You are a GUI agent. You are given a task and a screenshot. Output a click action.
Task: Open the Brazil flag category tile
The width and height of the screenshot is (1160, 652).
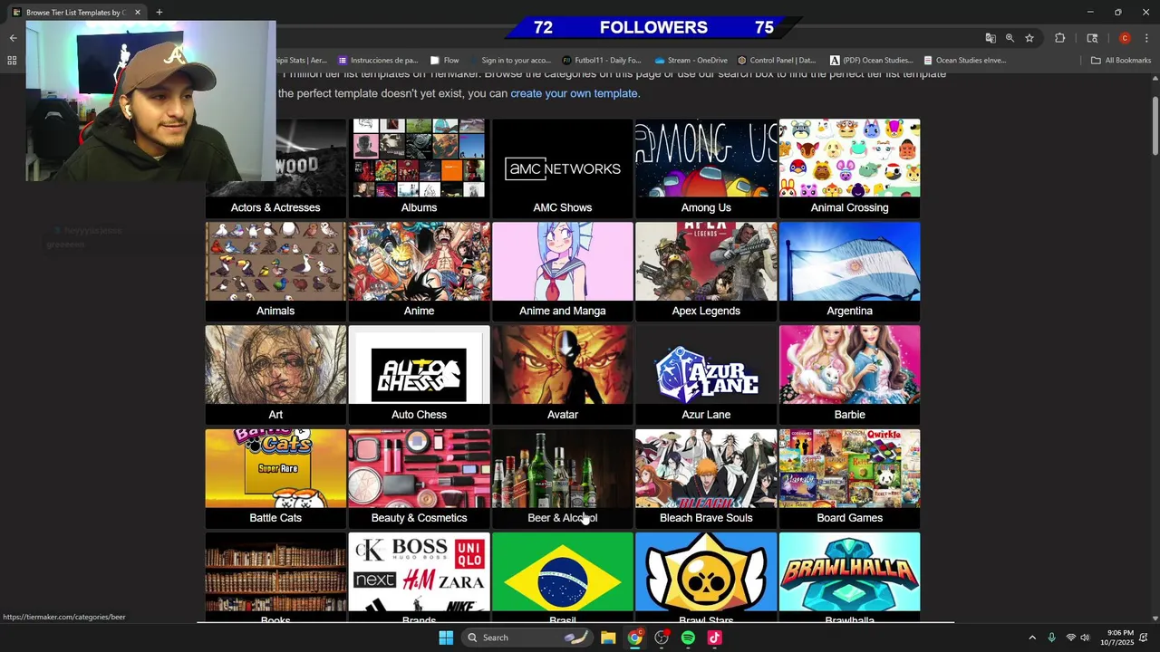tap(563, 577)
